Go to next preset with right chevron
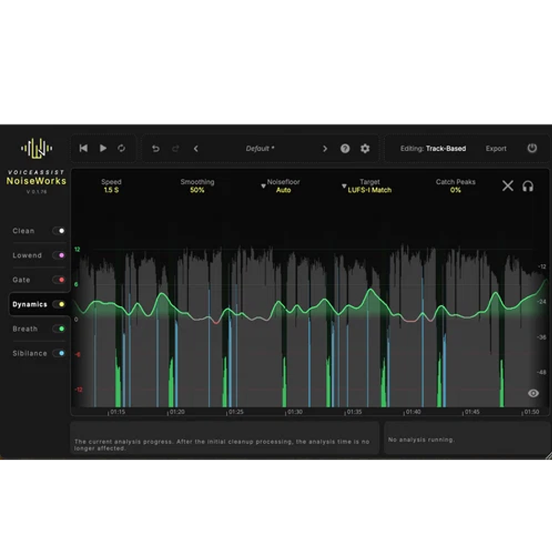552x552 pixels. click(325, 148)
